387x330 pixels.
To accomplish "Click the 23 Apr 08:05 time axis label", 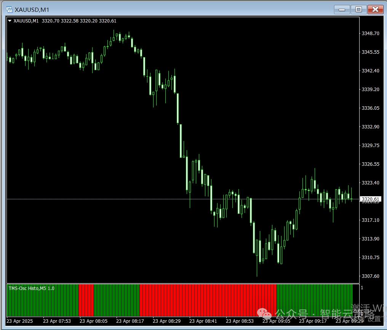I will [x=94, y=321].
